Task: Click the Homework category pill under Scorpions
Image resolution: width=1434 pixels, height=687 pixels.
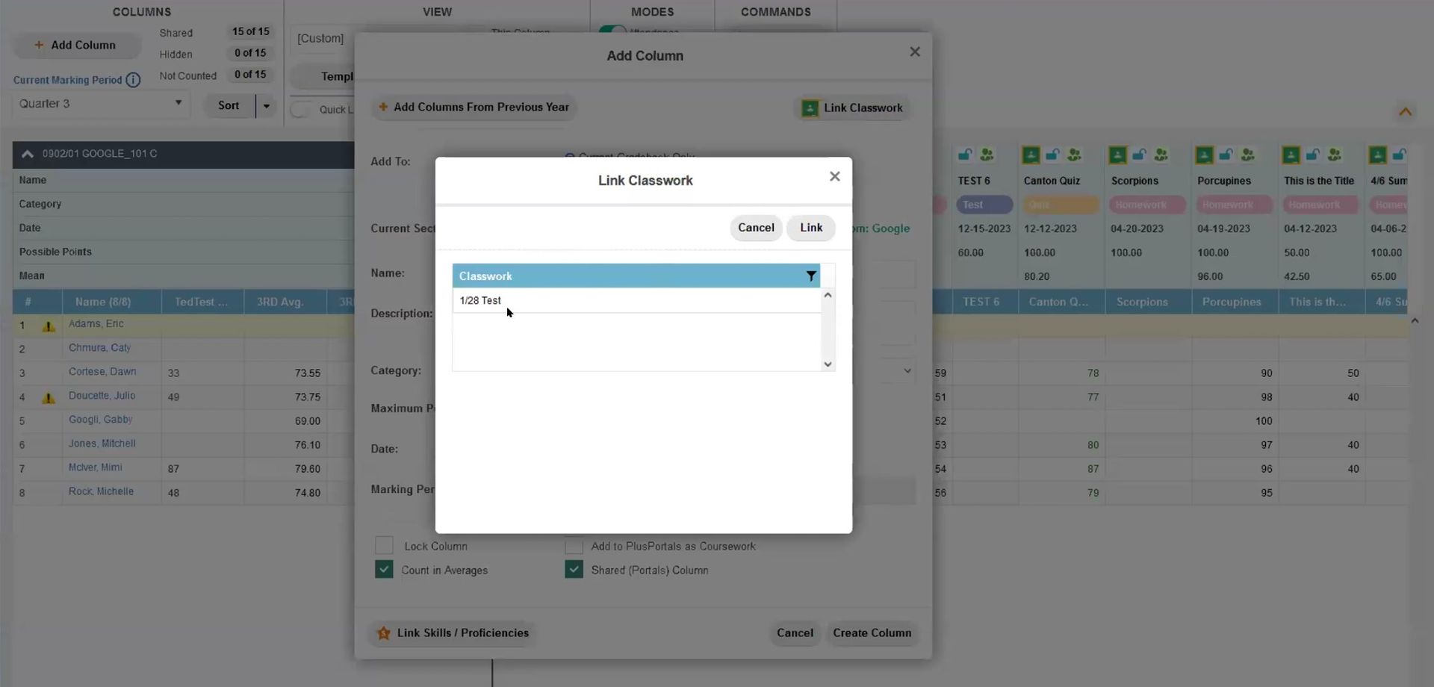Action: (x=1147, y=205)
